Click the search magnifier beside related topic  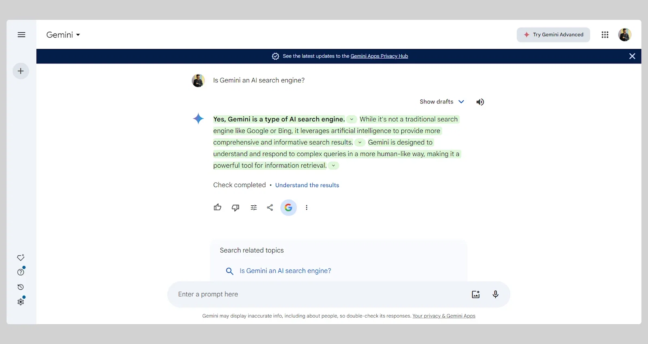pyautogui.click(x=230, y=271)
